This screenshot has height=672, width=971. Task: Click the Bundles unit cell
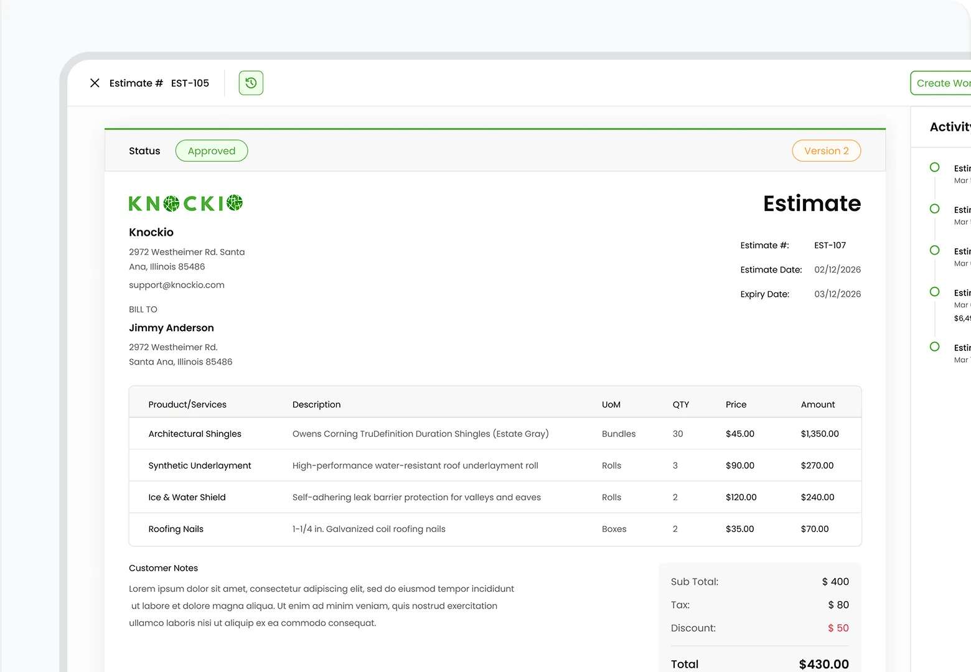[x=619, y=434]
